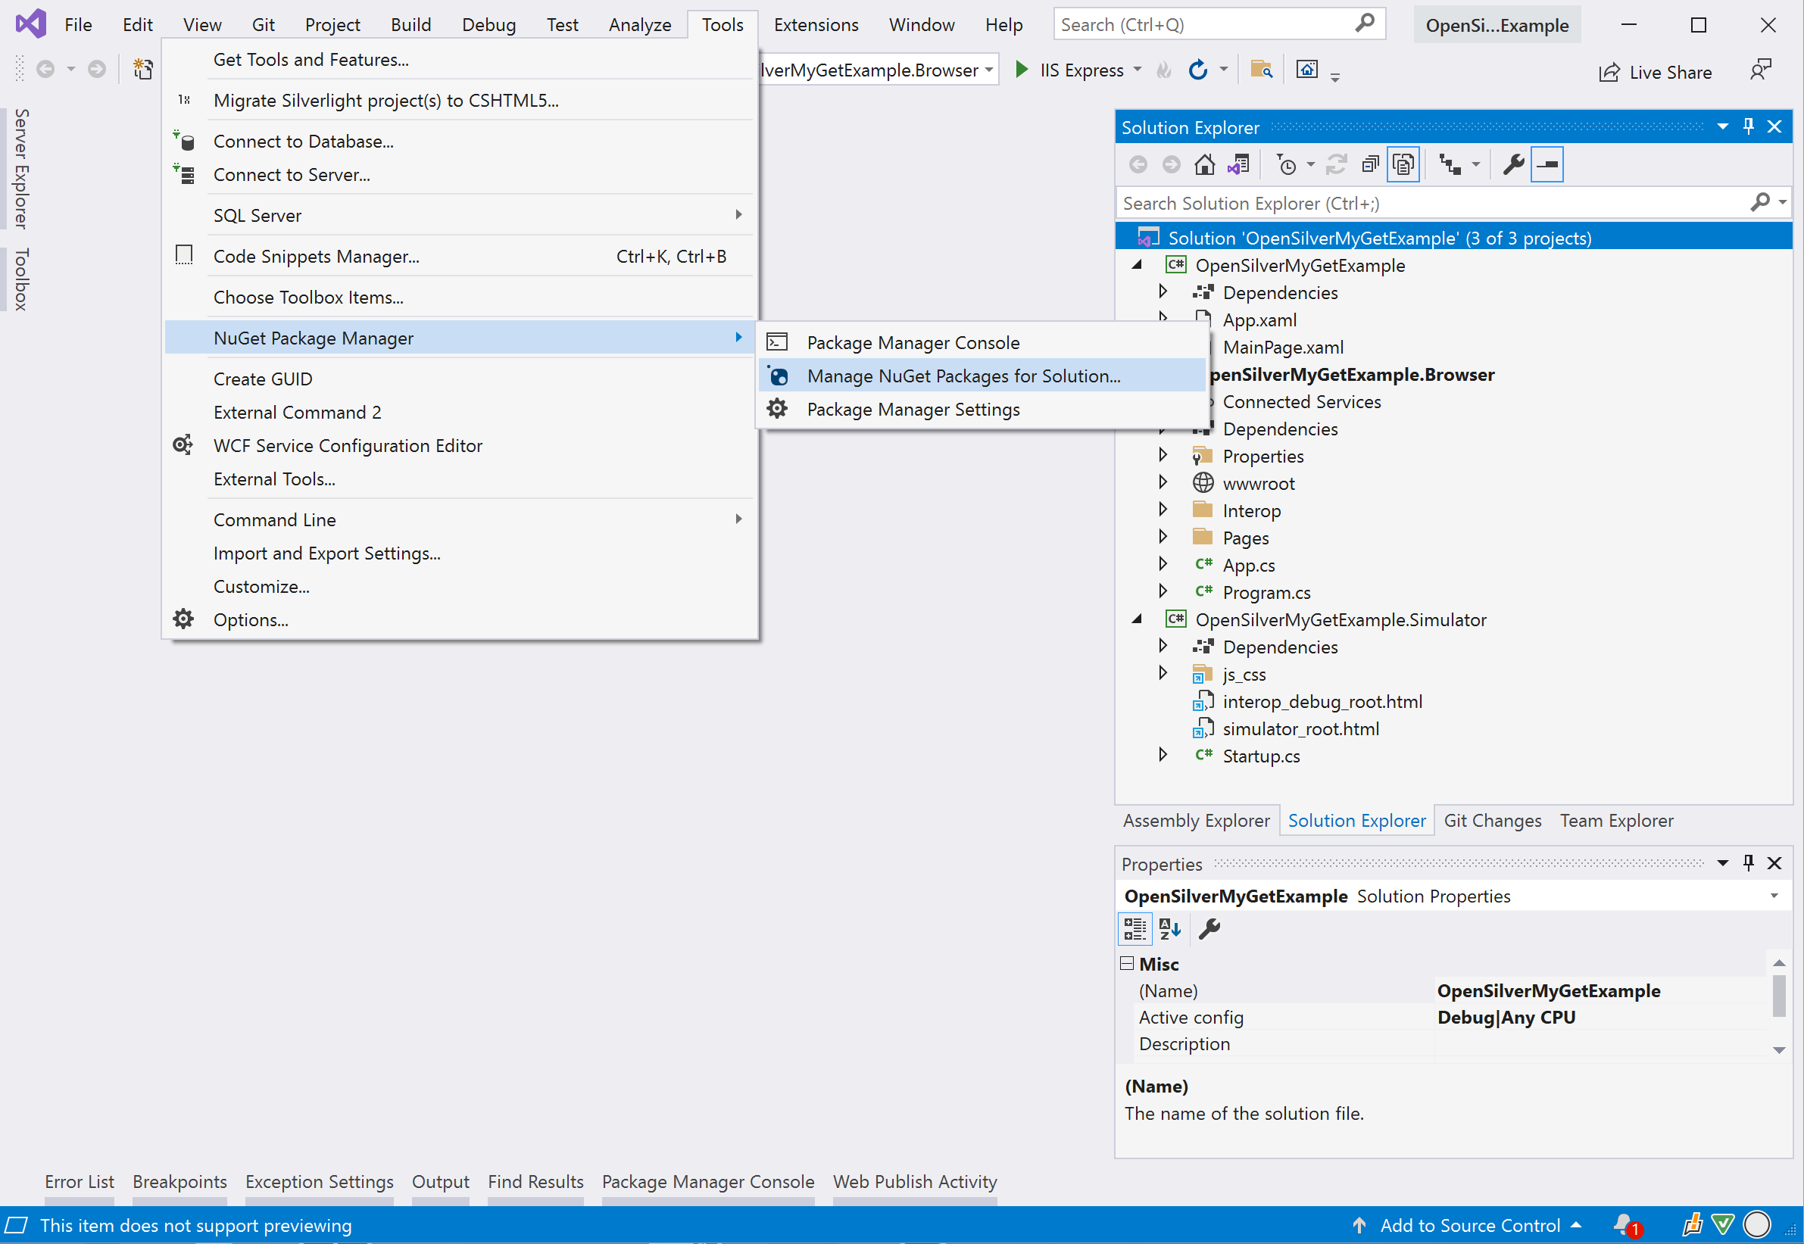The image size is (1804, 1244).
Task: Sort Properties grid Alphabetically
Action: pyautogui.click(x=1169, y=928)
